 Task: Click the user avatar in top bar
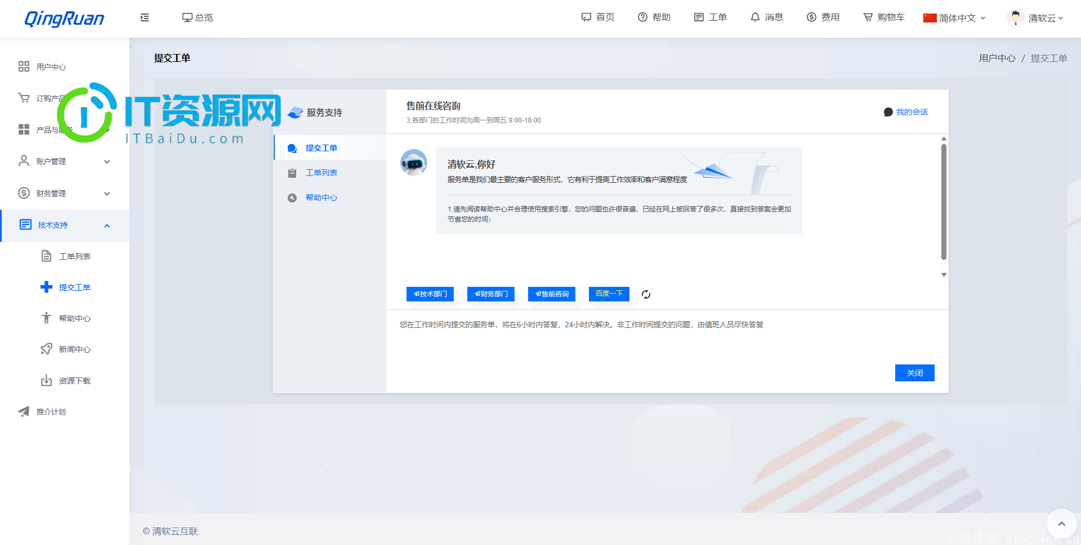point(1015,17)
